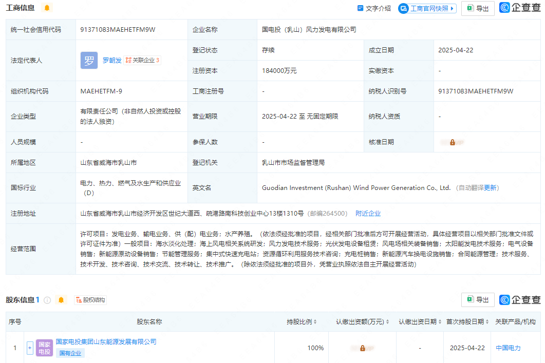This screenshot has height=363, width=545.
Task: Click the 国有企业 tag
Action: pyautogui.click(x=70, y=353)
